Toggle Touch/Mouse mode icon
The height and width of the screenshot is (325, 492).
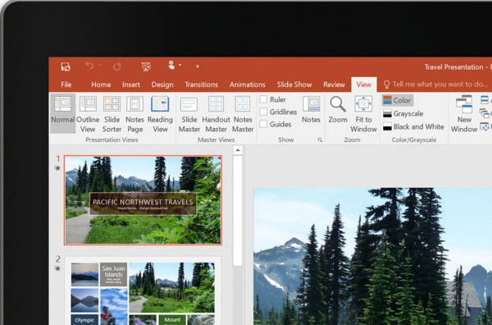click(171, 65)
